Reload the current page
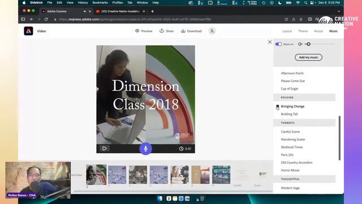 (x=46, y=19)
